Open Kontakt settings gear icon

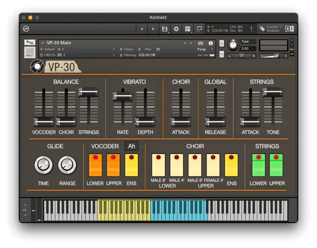(176, 29)
